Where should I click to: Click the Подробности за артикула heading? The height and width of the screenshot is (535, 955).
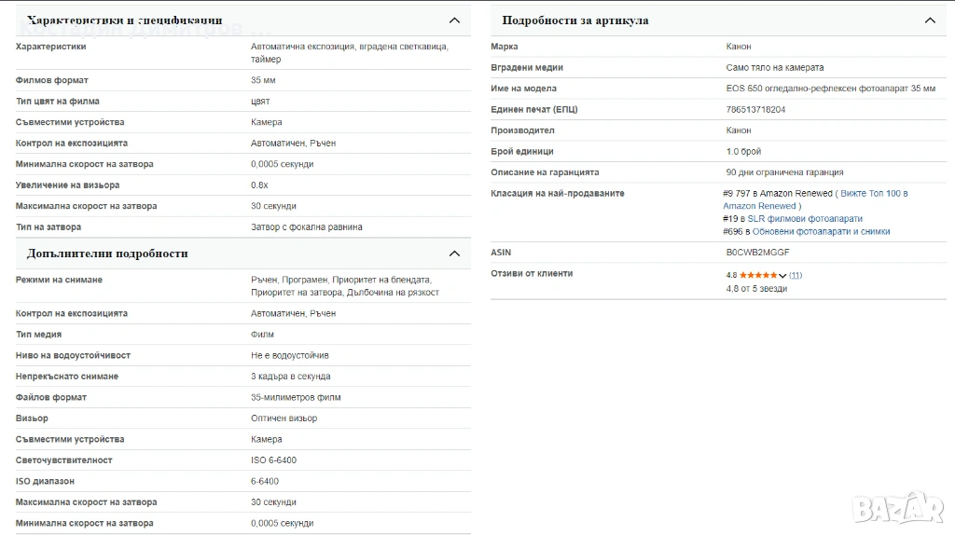tap(574, 21)
